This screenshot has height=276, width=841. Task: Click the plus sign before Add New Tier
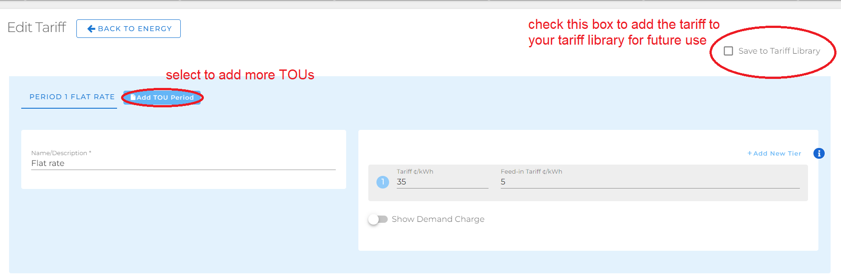749,153
